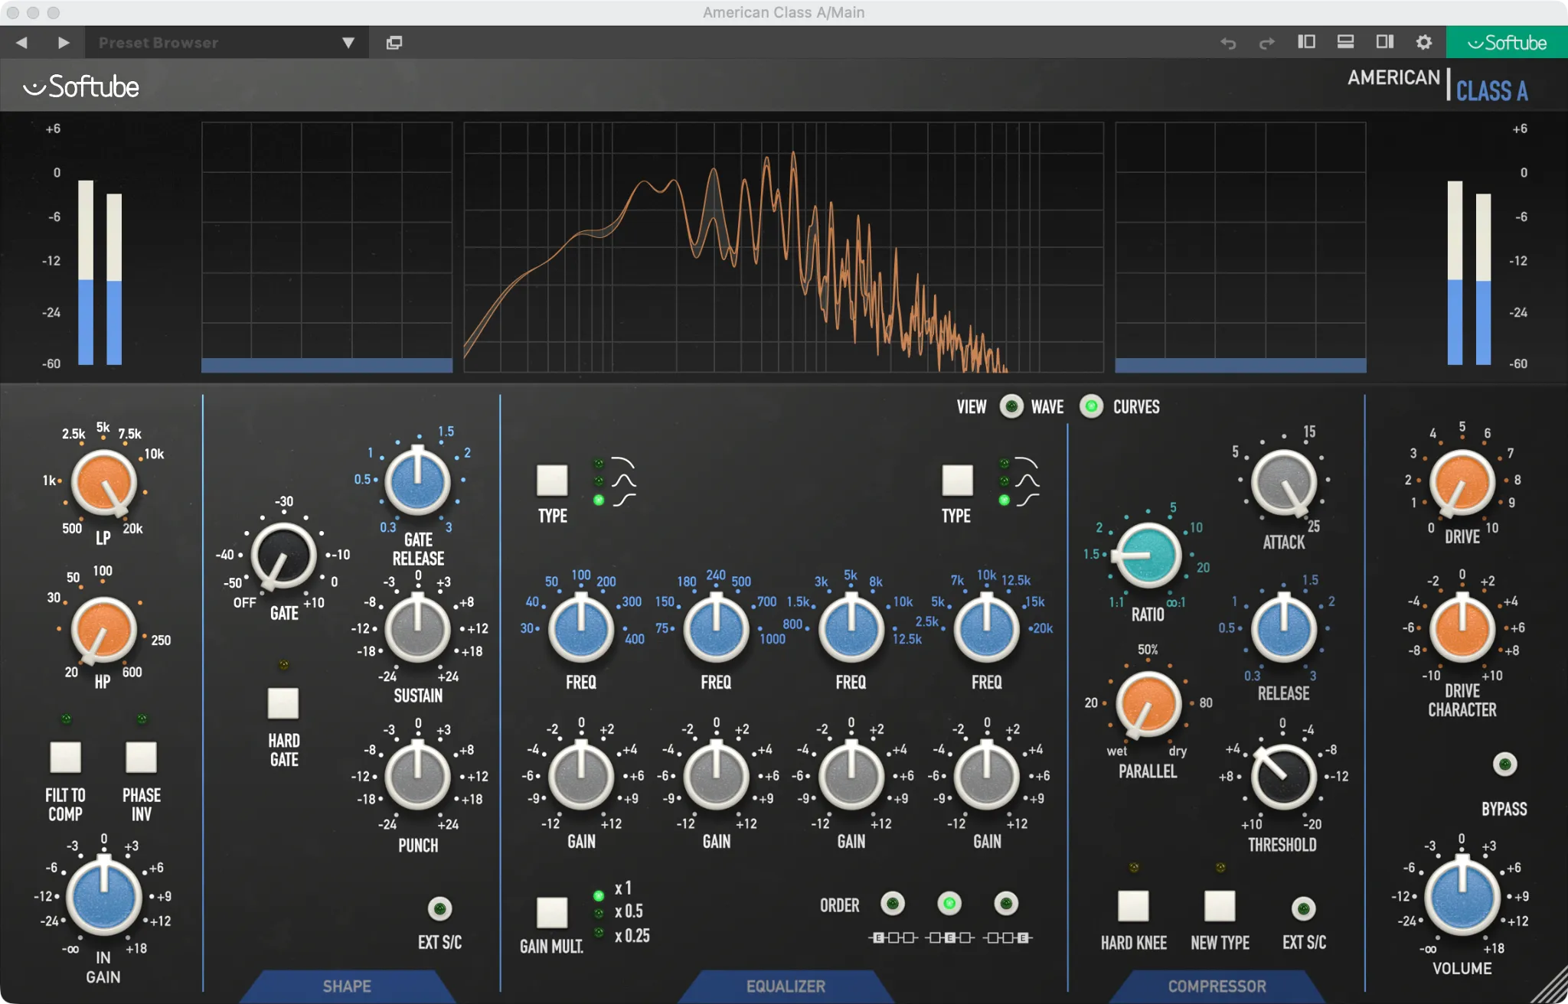Click the VOLUME knob
1568x1004 pixels.
point(1462,896)
